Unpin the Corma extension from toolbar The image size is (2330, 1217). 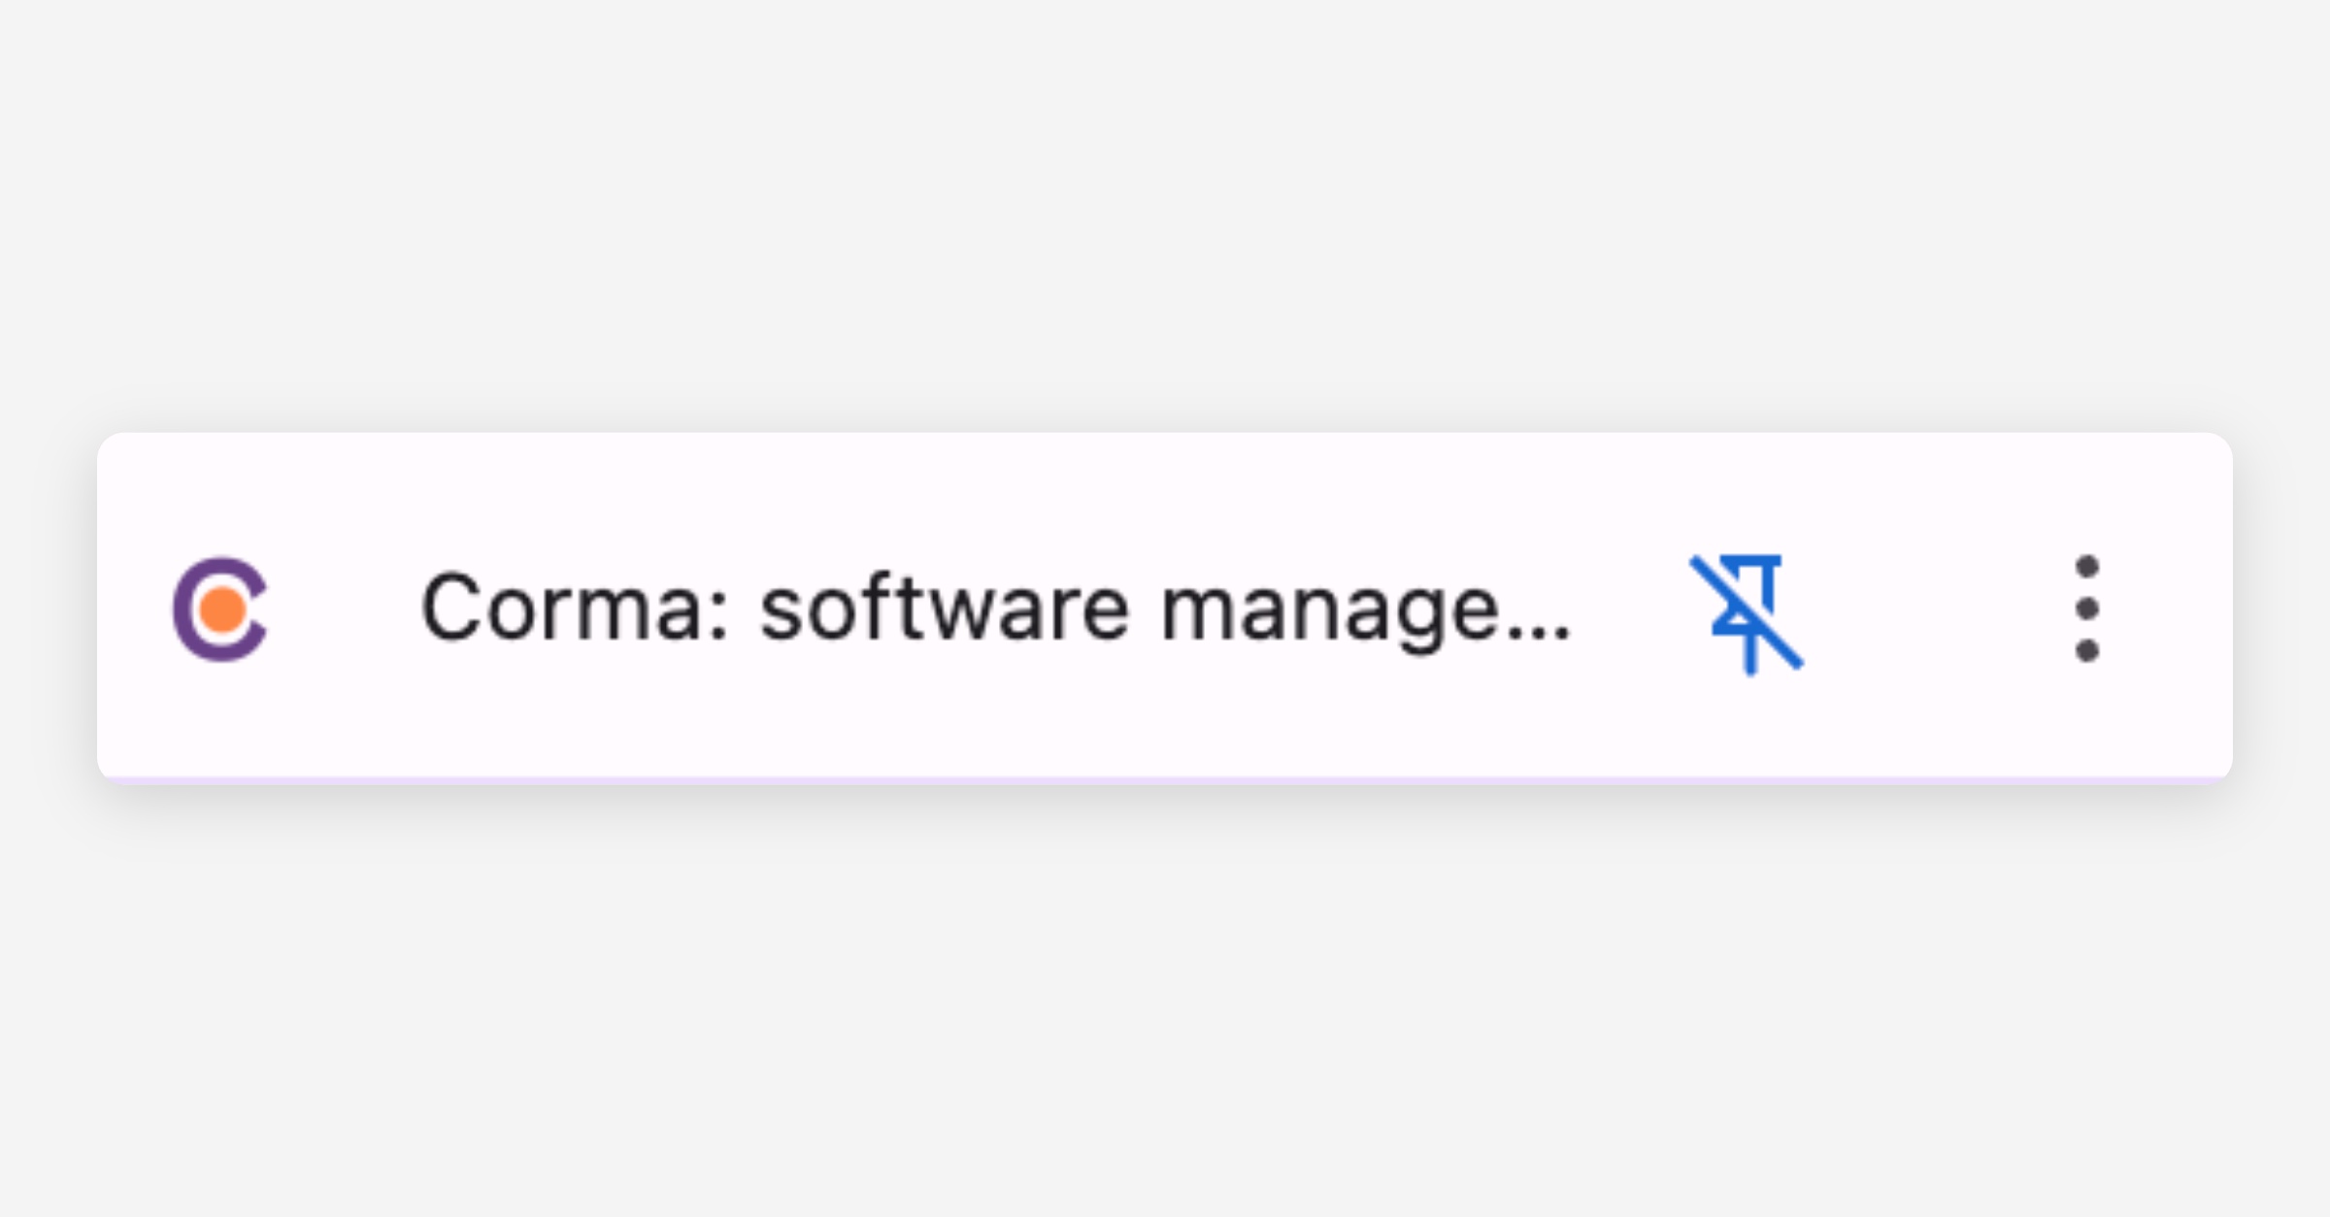coord(1747,611)
